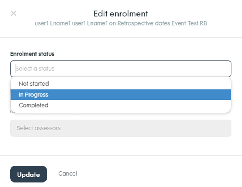Click the Select a status combo box
Viewport: 242px width, 187px height.
tap(121, 69)
